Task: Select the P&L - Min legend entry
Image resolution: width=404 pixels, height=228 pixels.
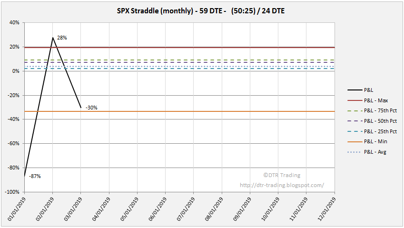Action: [x=367, y=141]
